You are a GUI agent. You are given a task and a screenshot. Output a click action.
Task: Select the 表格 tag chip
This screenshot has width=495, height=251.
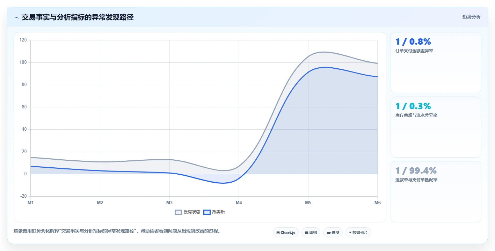(x=311, y=233)
